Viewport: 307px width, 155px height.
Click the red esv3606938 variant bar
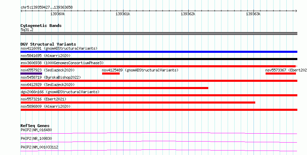pos(159,66)
